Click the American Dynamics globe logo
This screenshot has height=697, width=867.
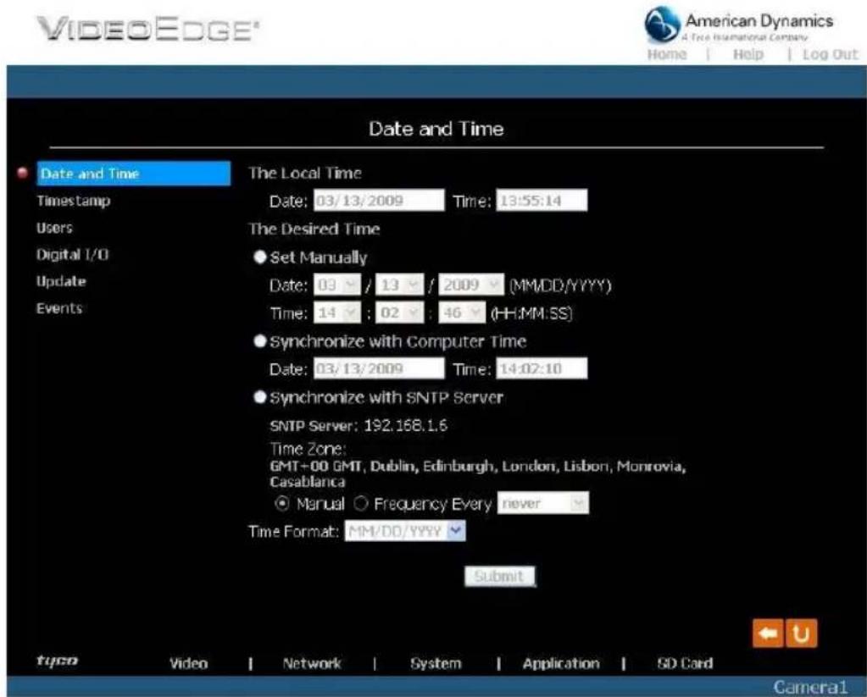(662, 25)
